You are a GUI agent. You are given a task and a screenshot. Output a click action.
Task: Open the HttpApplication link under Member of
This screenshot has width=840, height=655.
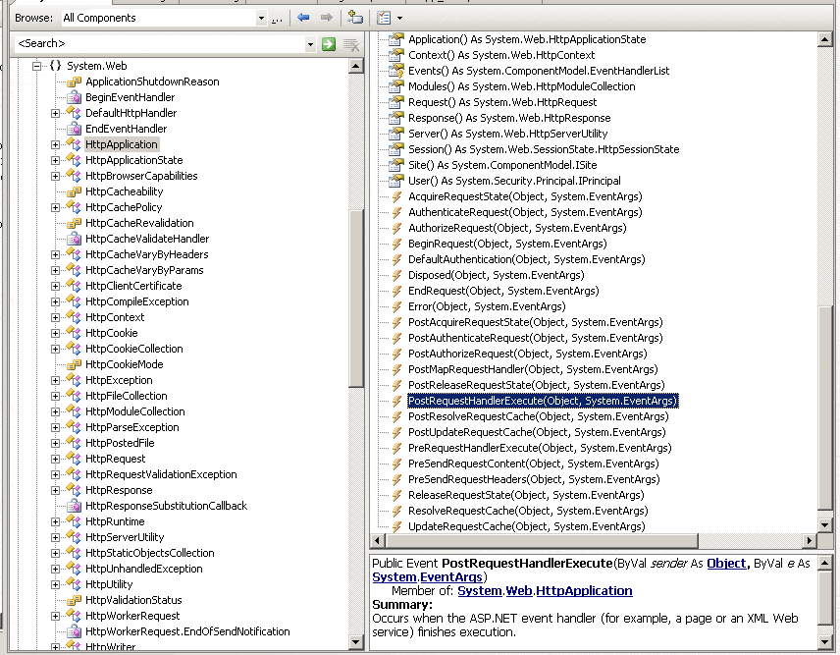tap(584, 591)
